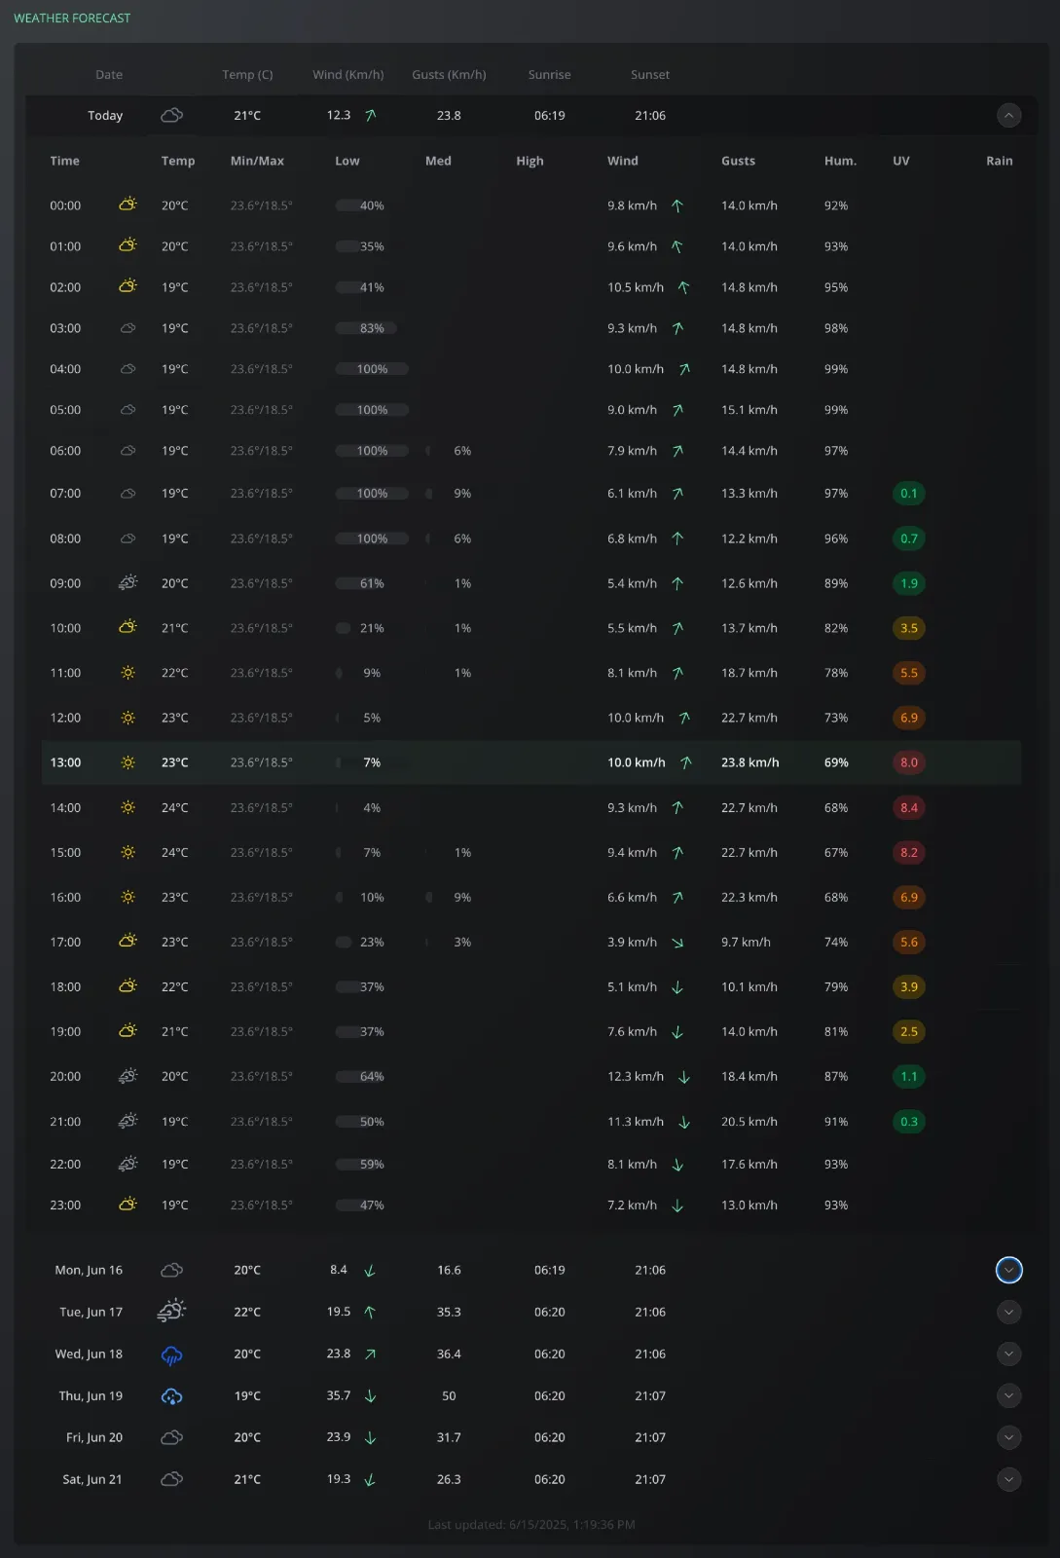Click the partly cloudy icon at 02:00
Viewport: 1060px width, 1558px height.
[128, 286]
